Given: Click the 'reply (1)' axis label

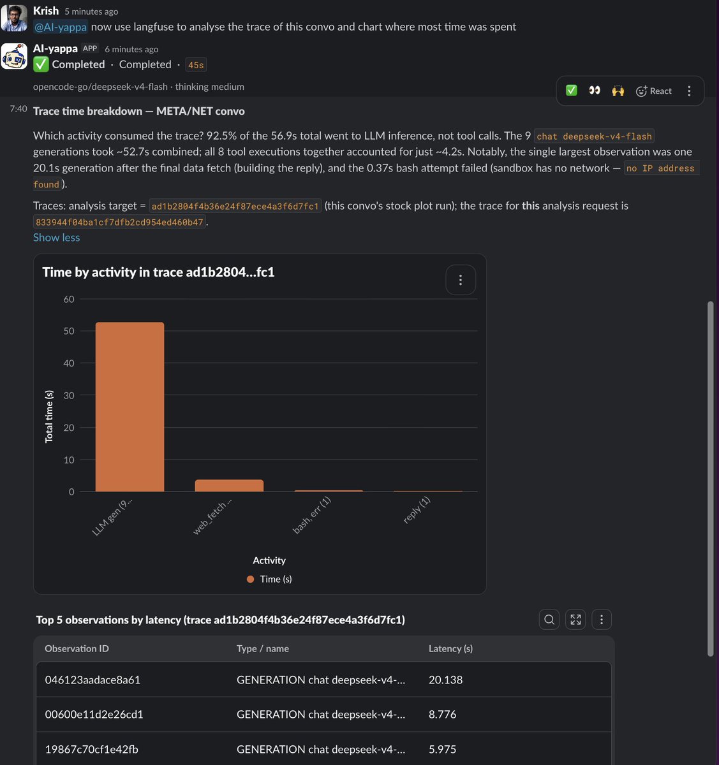Looking at the screenshot, I should point(417,510).
